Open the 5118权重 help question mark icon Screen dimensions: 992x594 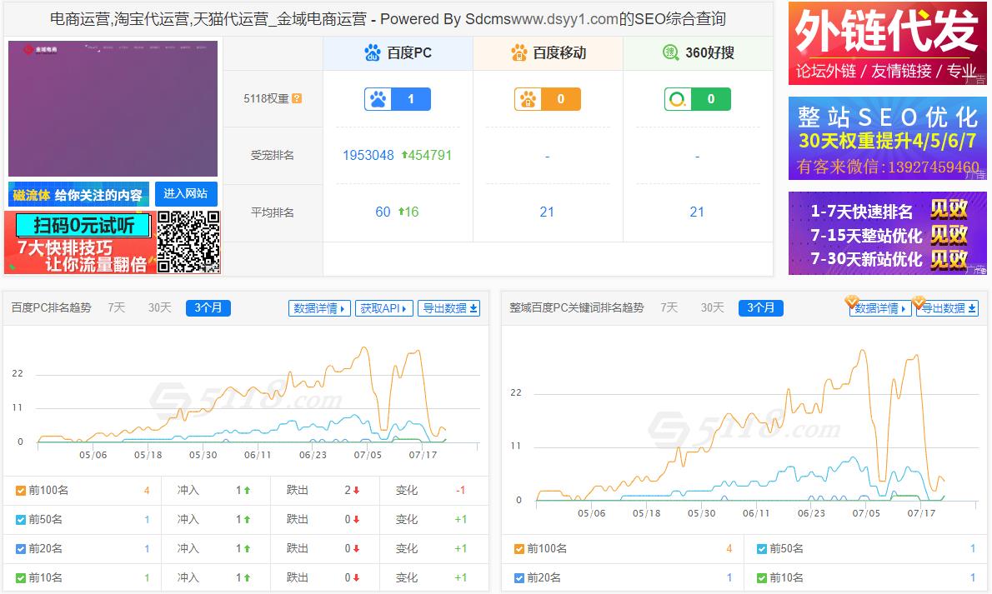coord(297,98)
